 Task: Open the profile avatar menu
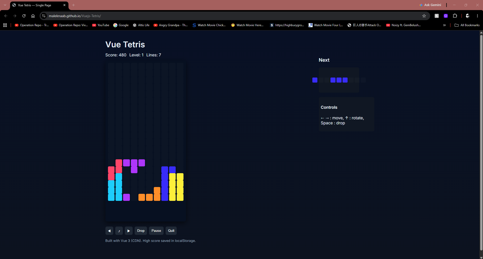click(x=468, y=16)
